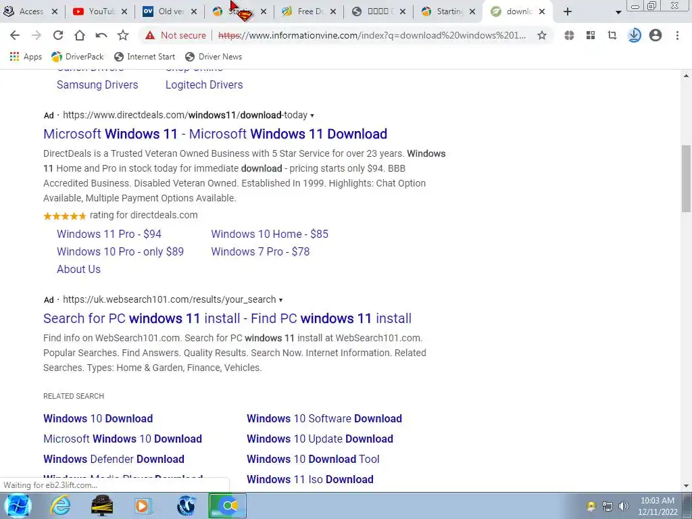The image size is (692, 519).
Task: Open a new browser tab
Action: 568,12
